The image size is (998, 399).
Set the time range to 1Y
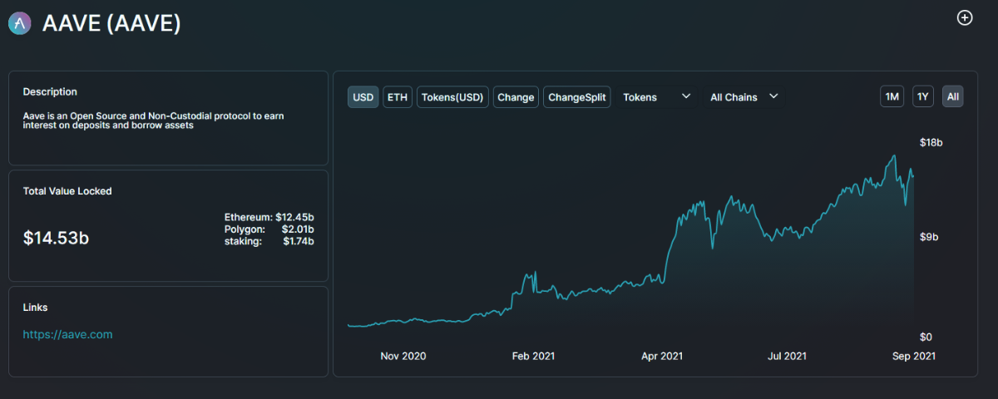coord(922,97)
